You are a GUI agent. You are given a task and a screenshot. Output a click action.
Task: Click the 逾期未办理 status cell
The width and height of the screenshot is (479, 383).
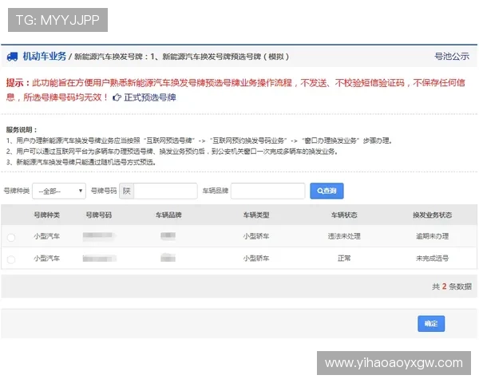pyautogui.click(x=432, y=236)
